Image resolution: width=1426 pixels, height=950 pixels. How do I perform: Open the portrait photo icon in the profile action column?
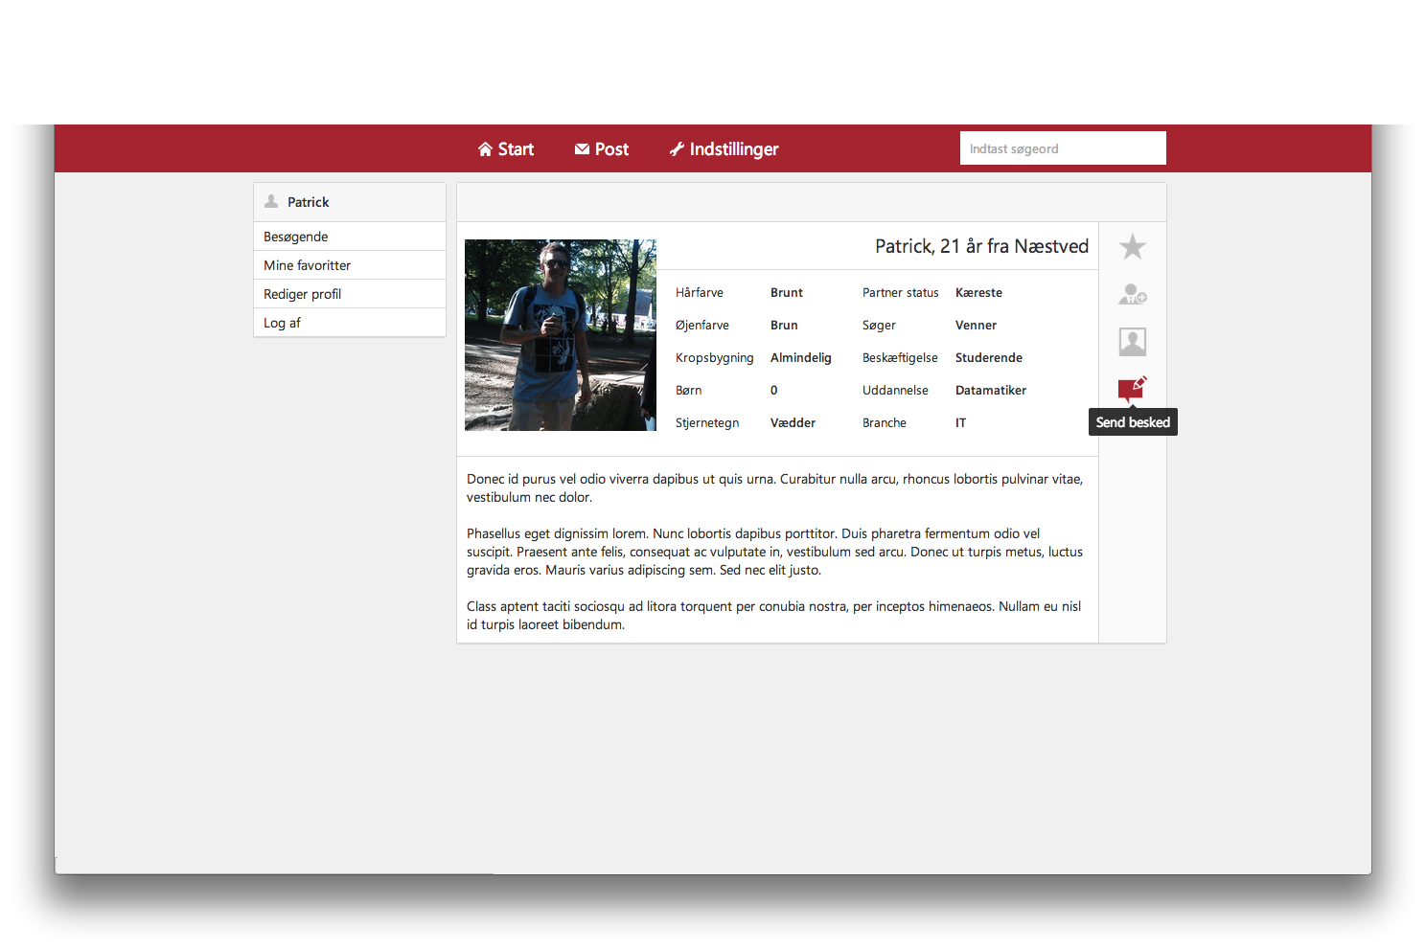tap(1133, 342)
